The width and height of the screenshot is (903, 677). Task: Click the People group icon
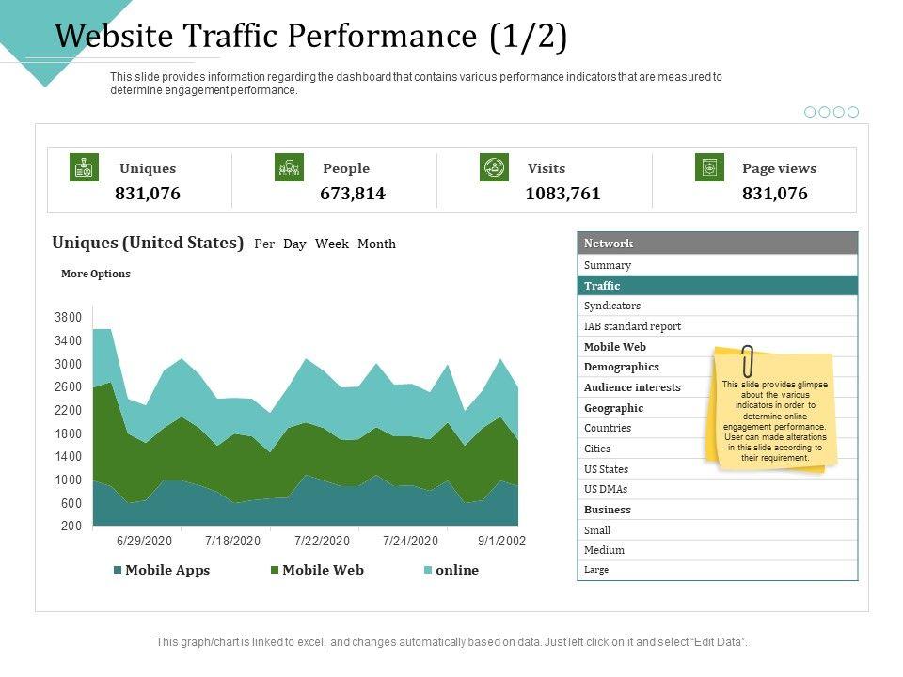click(289, 168)
